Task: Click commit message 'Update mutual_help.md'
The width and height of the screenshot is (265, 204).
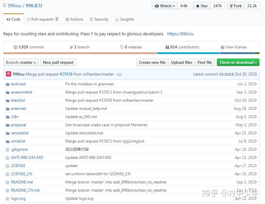Action: (x=86, y=109)
